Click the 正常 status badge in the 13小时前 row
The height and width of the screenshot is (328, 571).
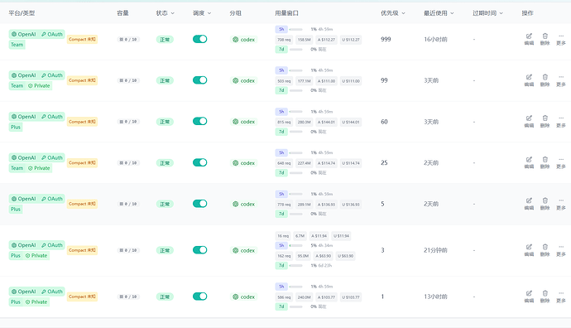pyautogui.click(x=165, y=297)
